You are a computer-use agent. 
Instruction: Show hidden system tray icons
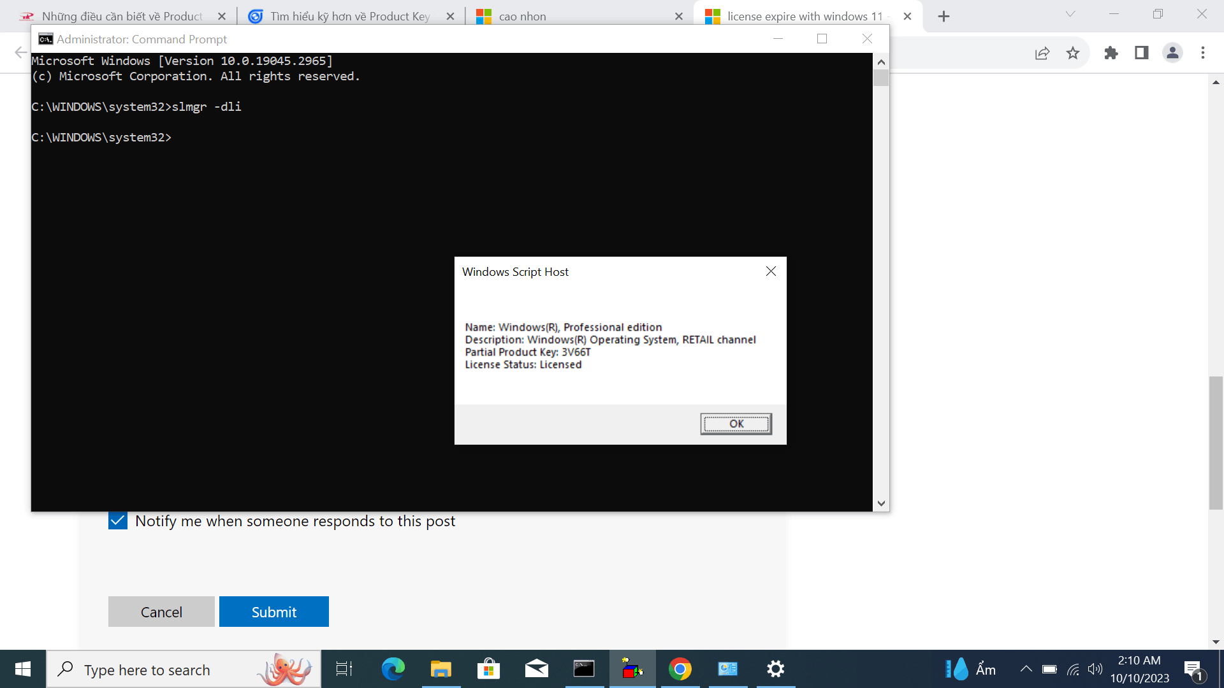point(1026,669)
